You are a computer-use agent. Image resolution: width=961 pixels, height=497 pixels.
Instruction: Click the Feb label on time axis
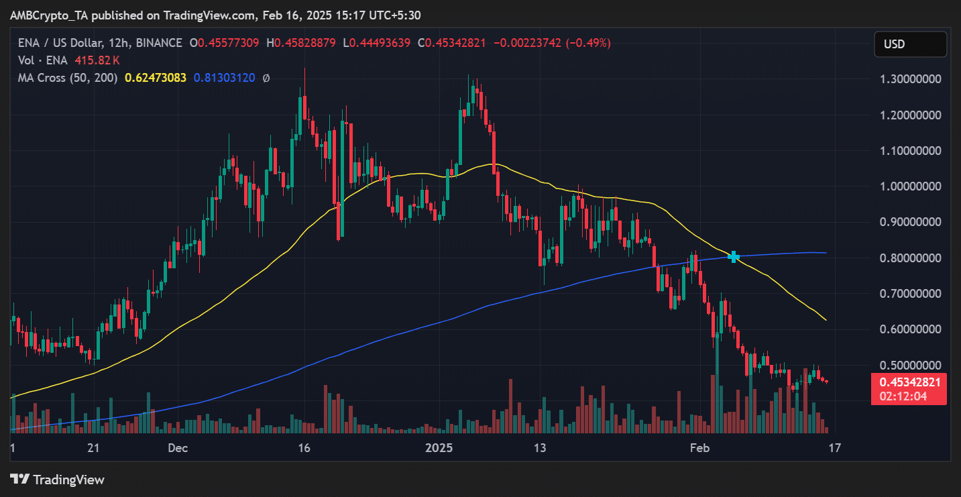click(699, 447)
